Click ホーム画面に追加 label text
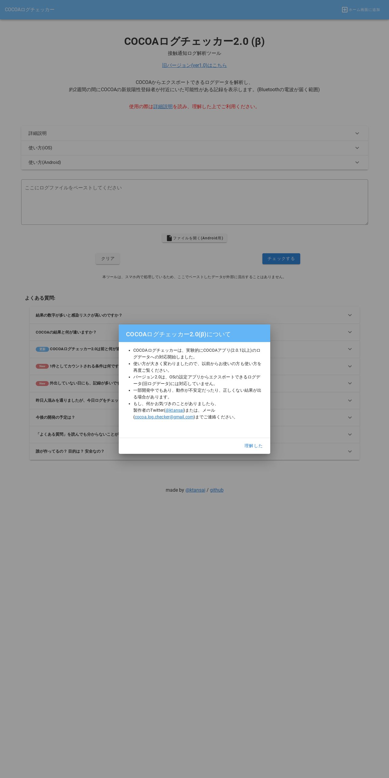 click(364, 10)
